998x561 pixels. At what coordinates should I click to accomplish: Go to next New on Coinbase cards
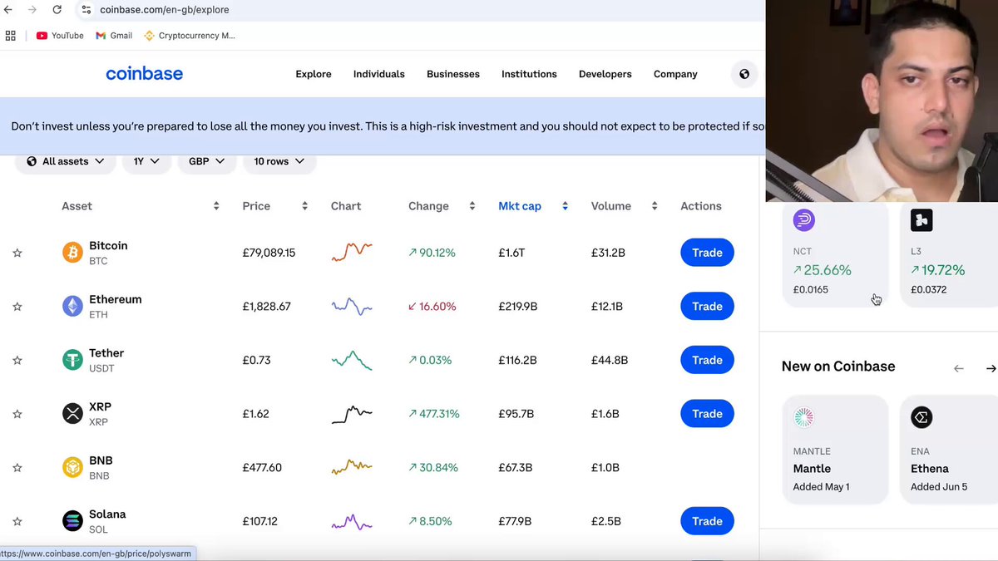pos(991,368)
